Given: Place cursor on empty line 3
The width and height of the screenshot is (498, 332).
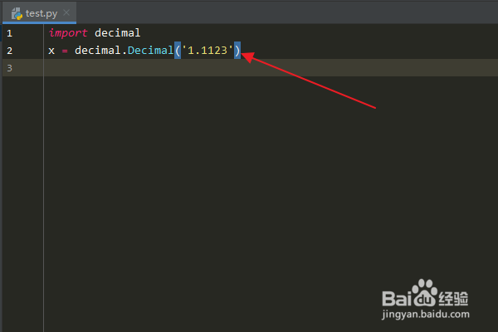Looking at the screenshot, I should pos(270,68).
